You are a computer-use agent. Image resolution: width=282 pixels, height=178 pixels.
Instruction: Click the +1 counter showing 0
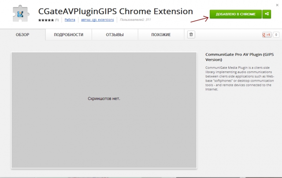pyautogui.click(x=276, y=35)
